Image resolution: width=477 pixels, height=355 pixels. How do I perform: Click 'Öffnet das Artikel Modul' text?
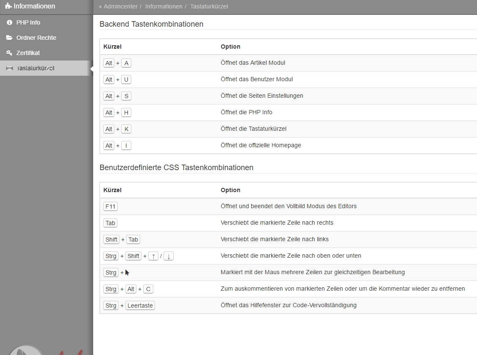click(253, 63)
